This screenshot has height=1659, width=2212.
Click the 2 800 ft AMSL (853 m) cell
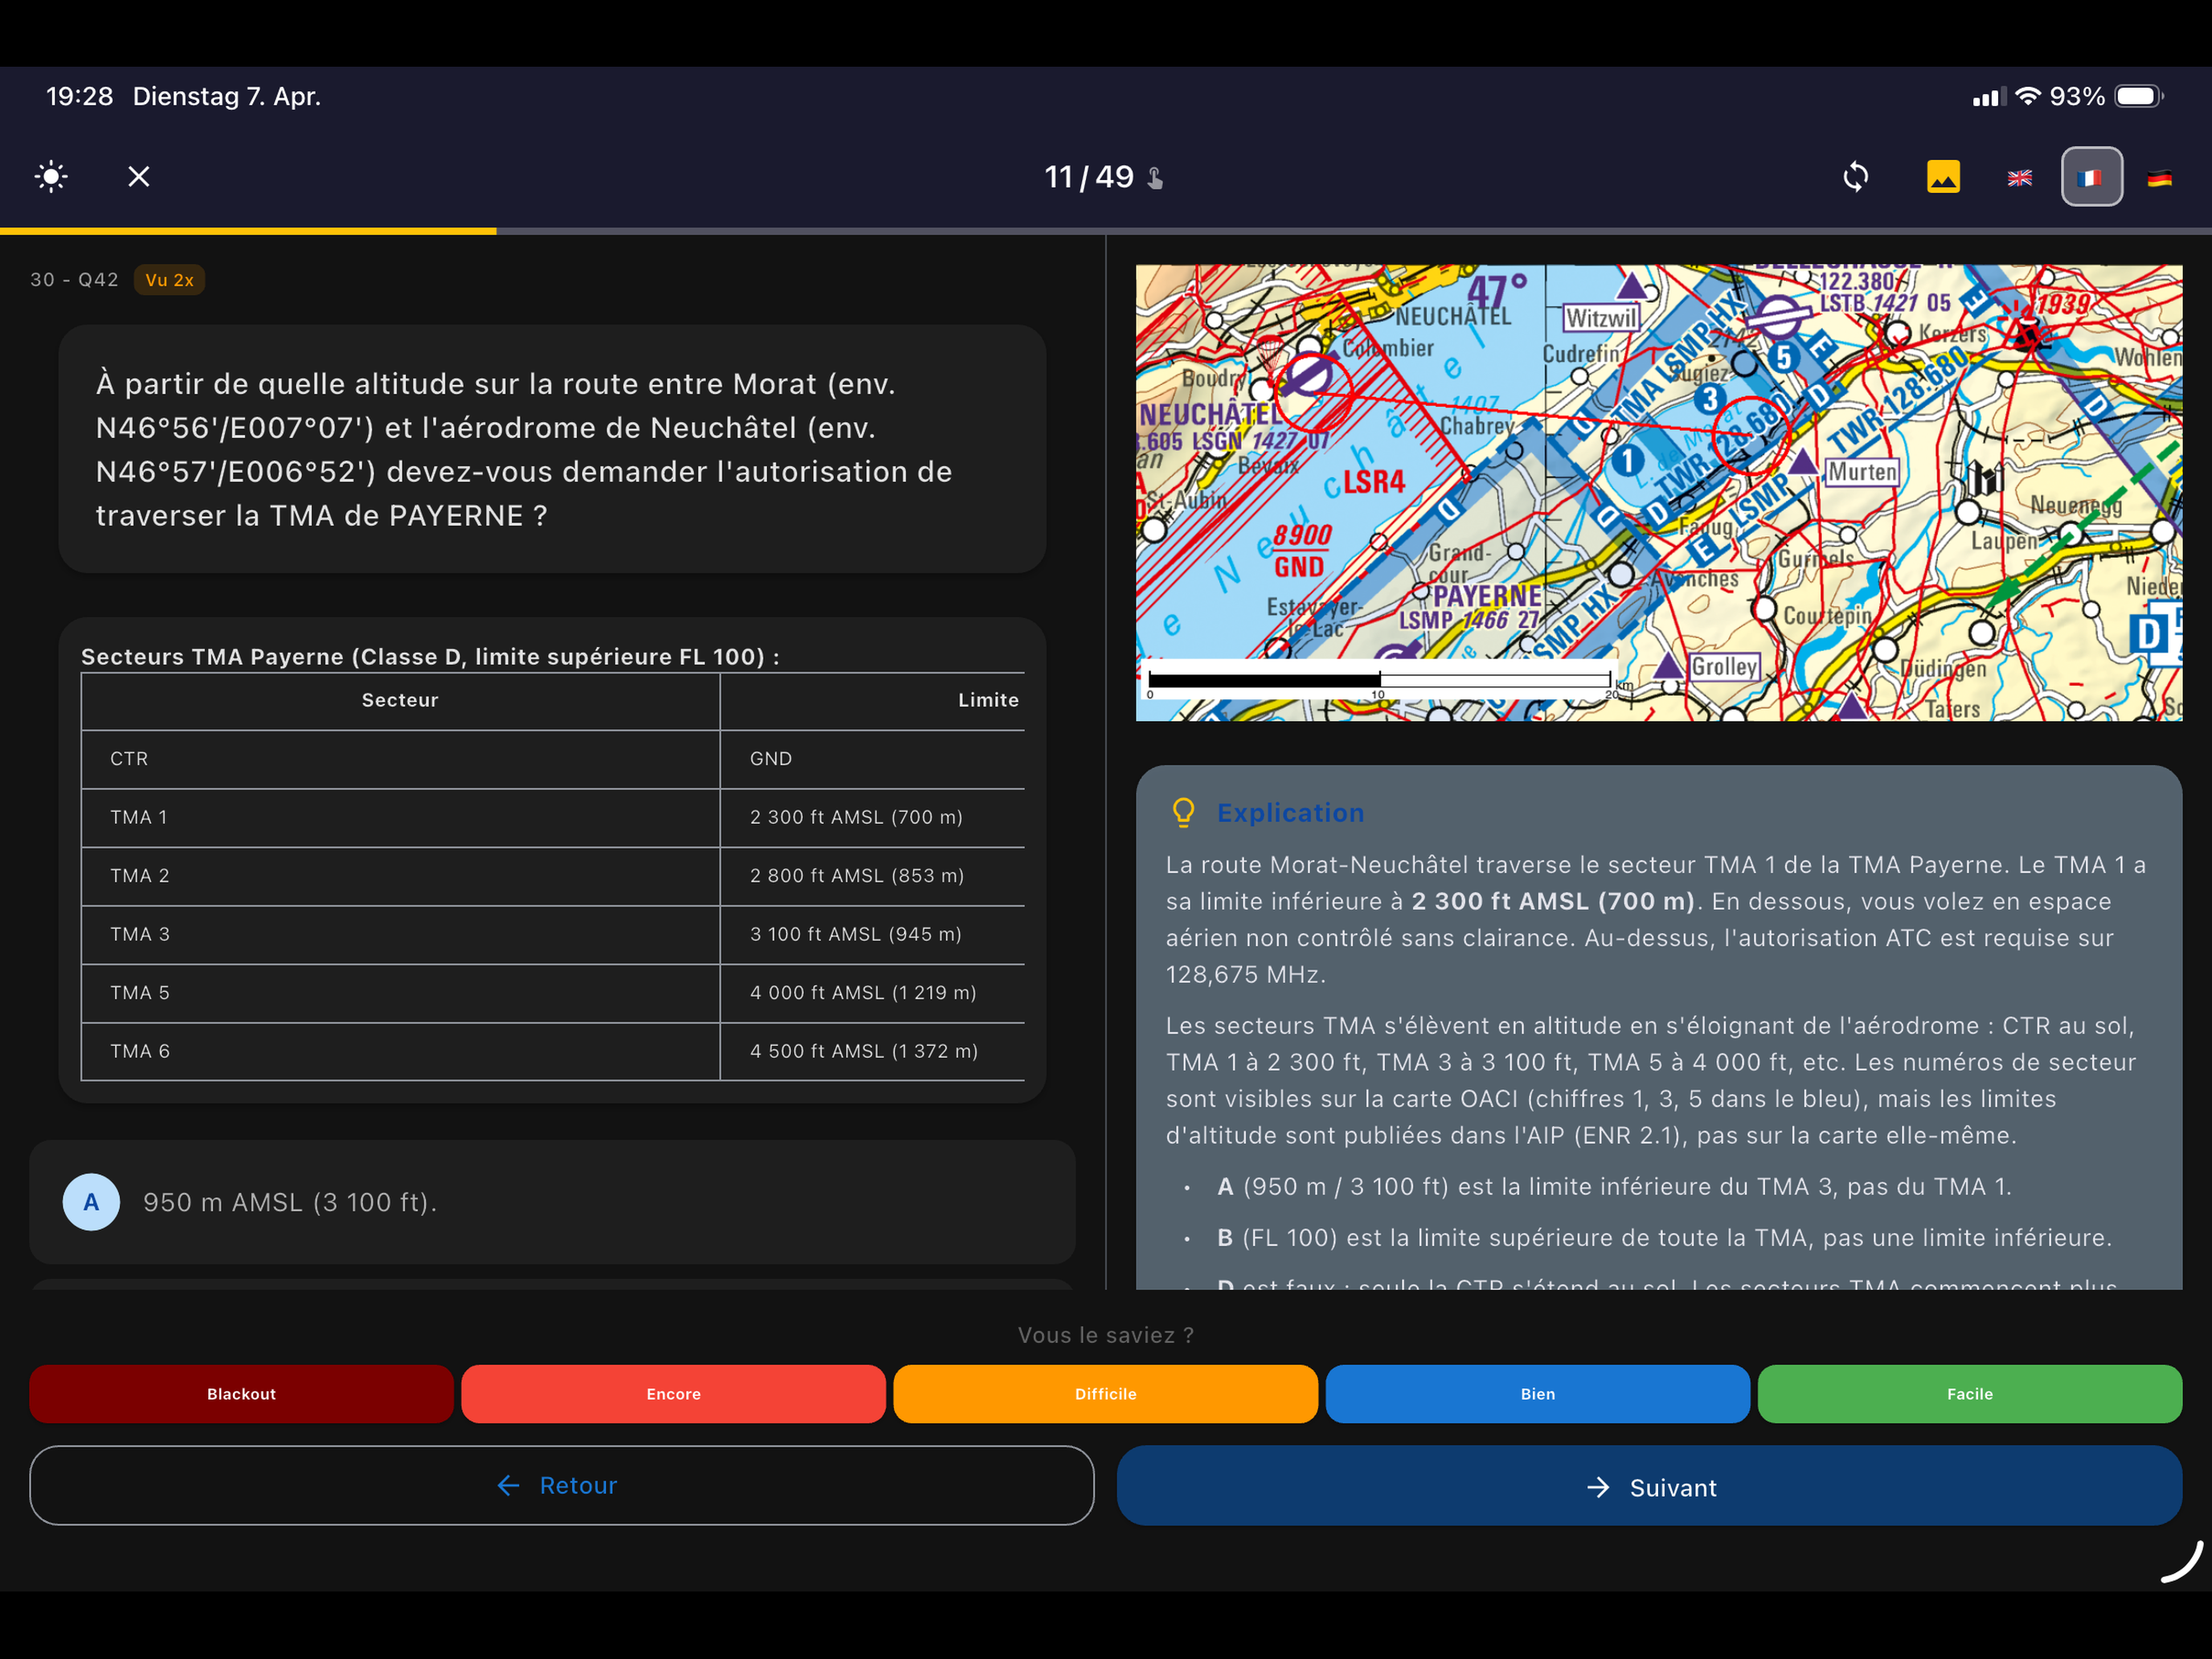(872, 876)
